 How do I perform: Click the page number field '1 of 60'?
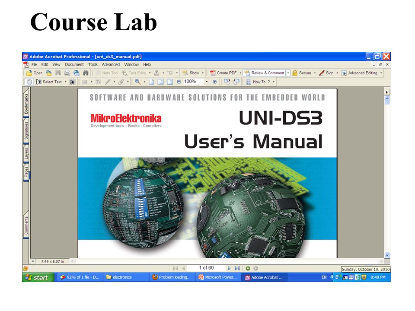pyautogui.click(x=206, y=268)
